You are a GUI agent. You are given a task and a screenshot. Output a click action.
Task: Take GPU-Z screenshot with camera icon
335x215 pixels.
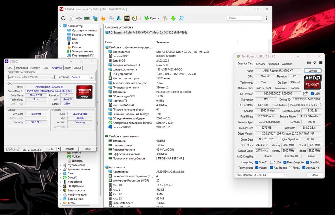tap(309, 63)
